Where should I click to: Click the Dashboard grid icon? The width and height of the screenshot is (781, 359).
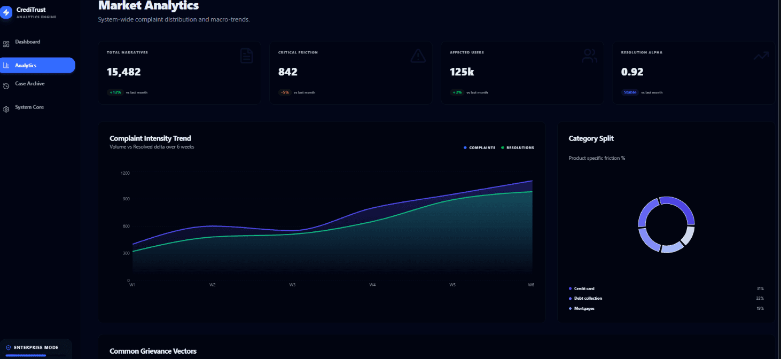(x=6, y=44)
